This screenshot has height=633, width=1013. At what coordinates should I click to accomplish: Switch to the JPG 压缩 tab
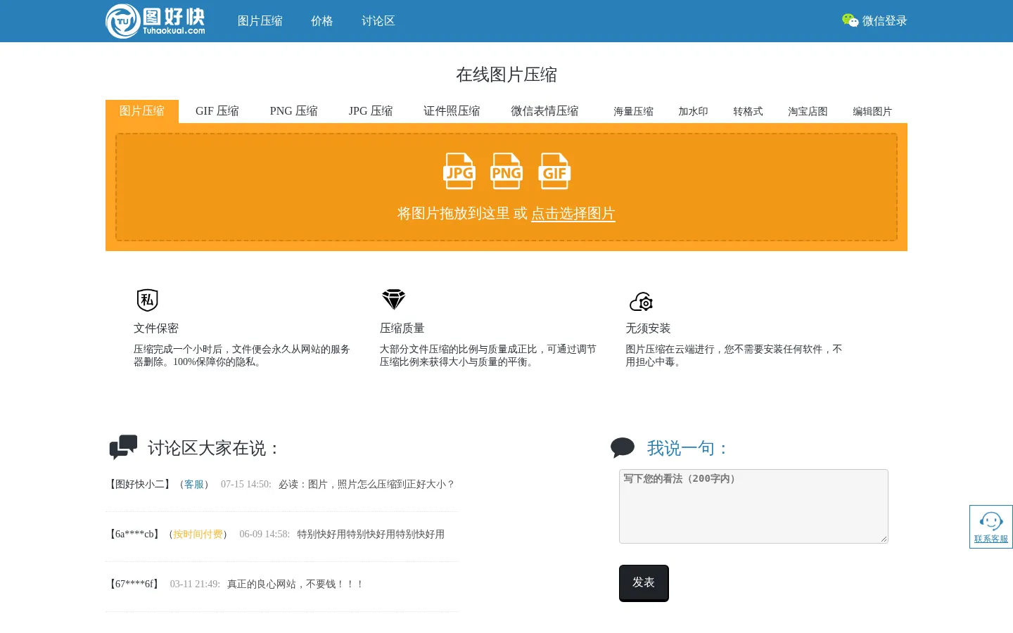[371, 111]
